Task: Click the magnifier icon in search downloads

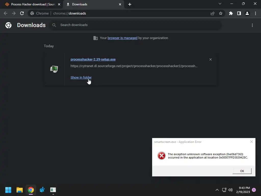Action: click(x=54, y=25)
